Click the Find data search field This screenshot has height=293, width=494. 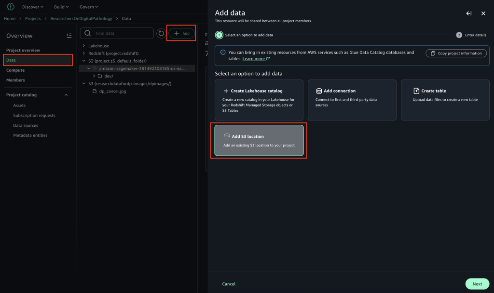(117, 33)
